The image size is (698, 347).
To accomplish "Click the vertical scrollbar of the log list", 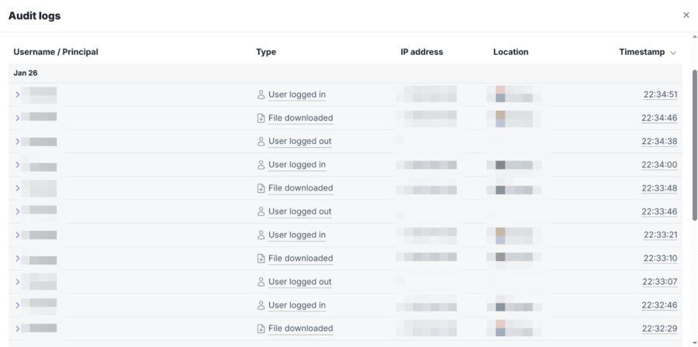I will coord(694,139).
